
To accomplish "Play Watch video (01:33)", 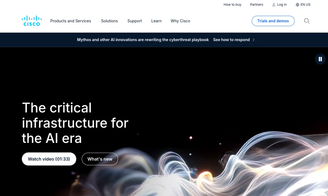I will pyautogui.click(x=49, y=159).
